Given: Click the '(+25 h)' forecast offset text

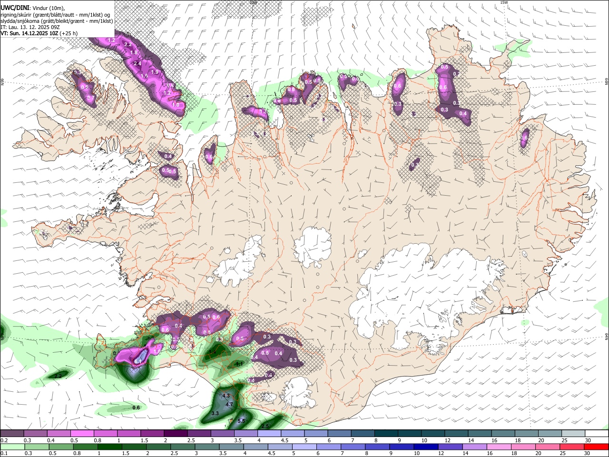Looking at the screenshot, I should (69, 33).
